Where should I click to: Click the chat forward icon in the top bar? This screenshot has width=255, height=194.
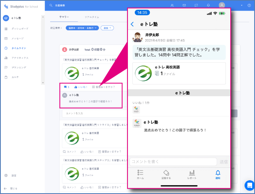[196, 5]
